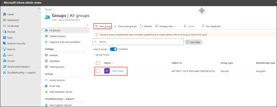Image resolution: width=277 pixels, height=107 pixels.
Task: Click the General settings gear icon
Action: 47,55
